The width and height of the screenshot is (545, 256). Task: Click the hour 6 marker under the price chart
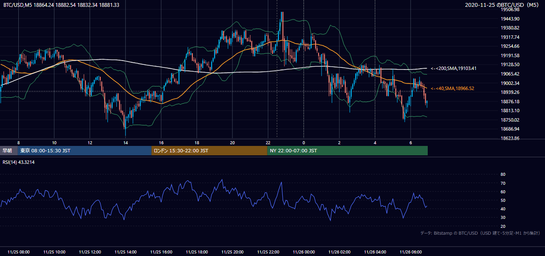[x=411, y=143]
